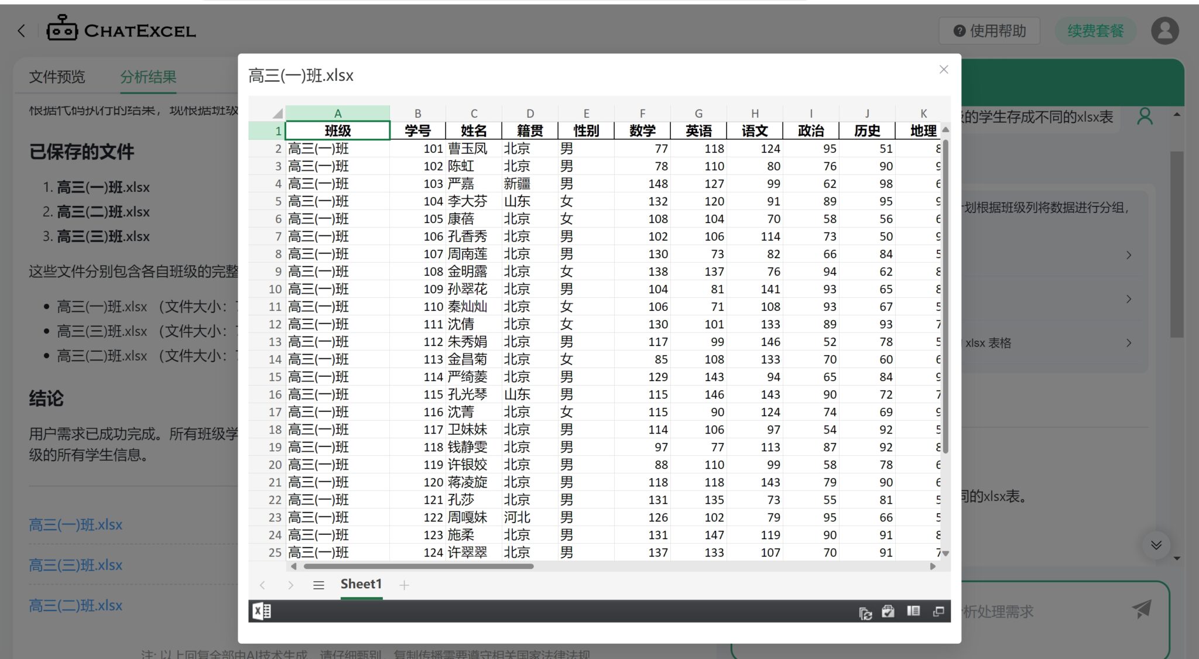The width and height of the screenshot is (1199, 659).
Task: Activate the reading view icon near bottom right
Action: [x=912, y=610]
